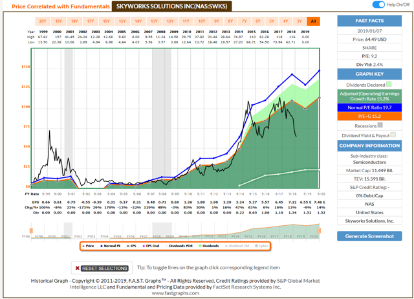Click the FY18 marker in mini timeline
414x299 pixels.
(x=287, y=236)
